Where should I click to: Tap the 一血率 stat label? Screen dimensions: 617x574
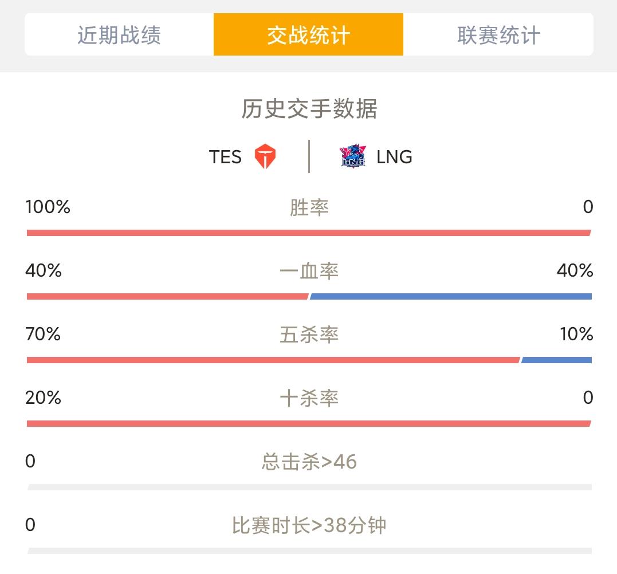pyautogui.click(x=309, y=271)
